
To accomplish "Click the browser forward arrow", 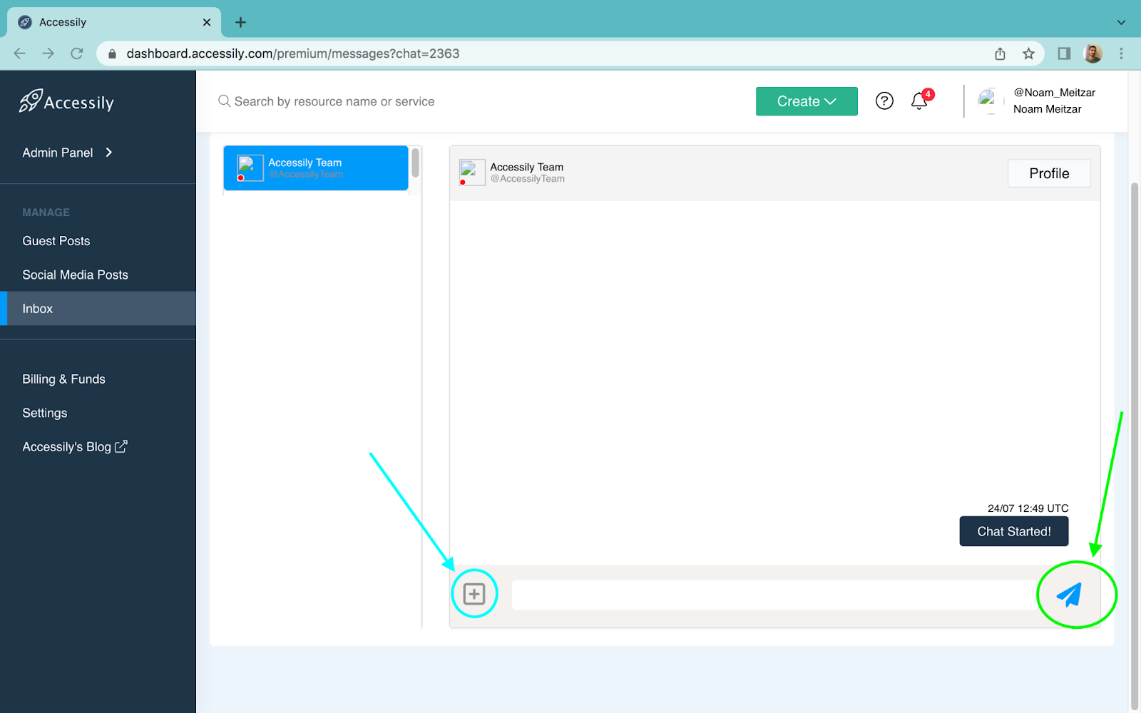I will click(48, 53).
